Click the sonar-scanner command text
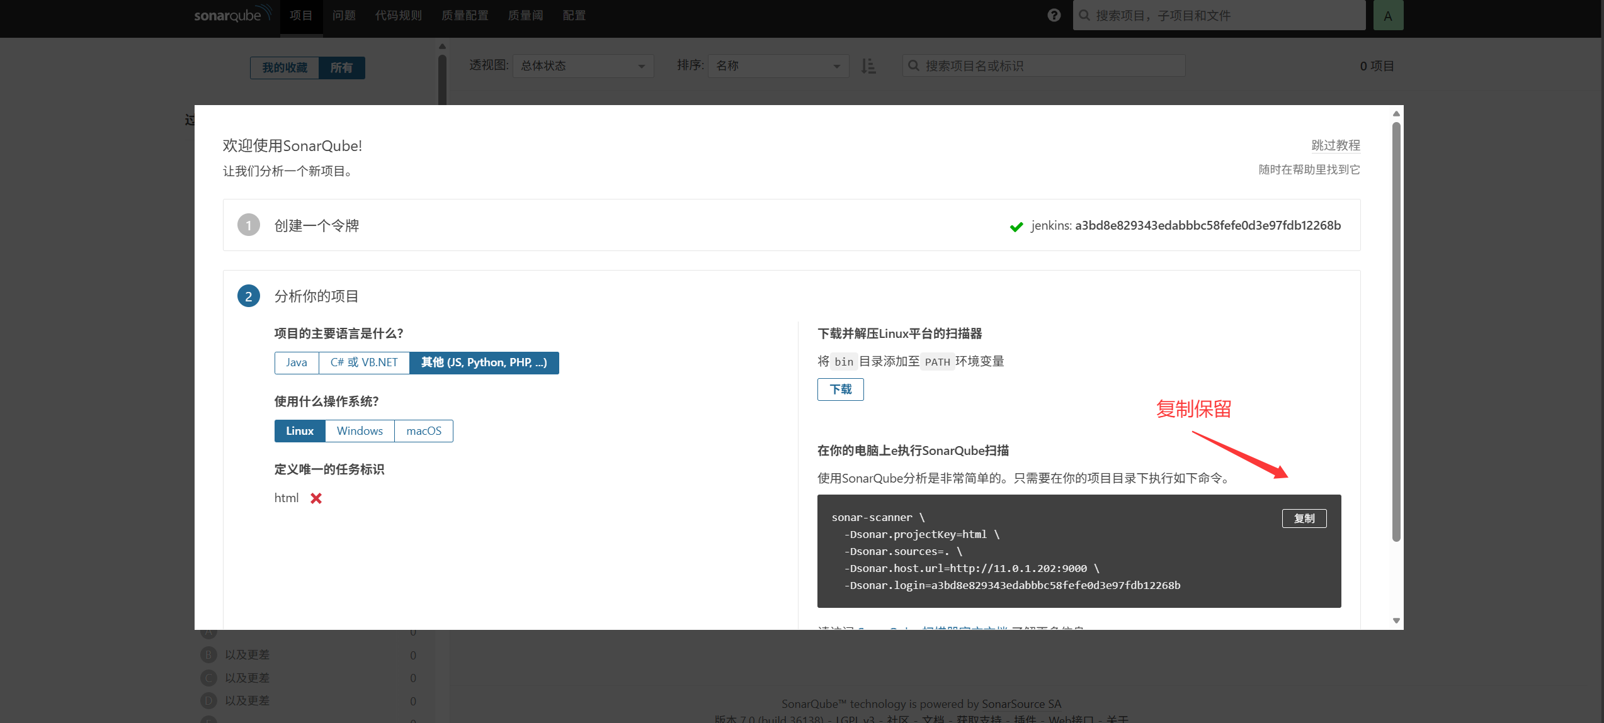Viewport: 1604px width, 723px height. click(x=1006, y=551)
